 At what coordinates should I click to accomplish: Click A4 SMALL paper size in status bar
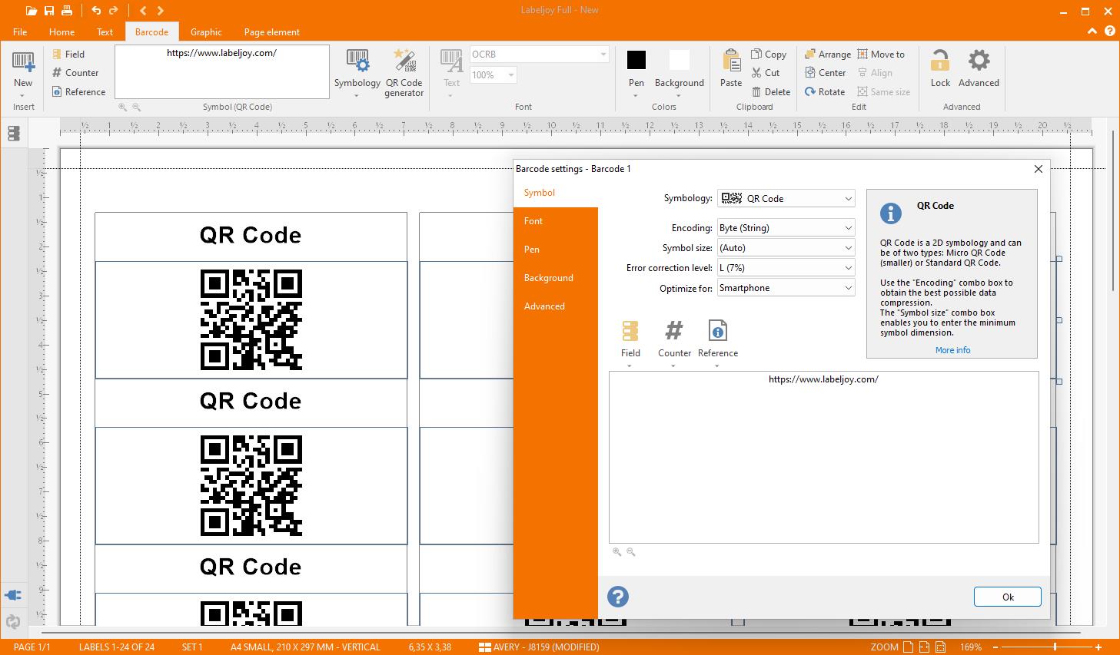tap(305, 647)
